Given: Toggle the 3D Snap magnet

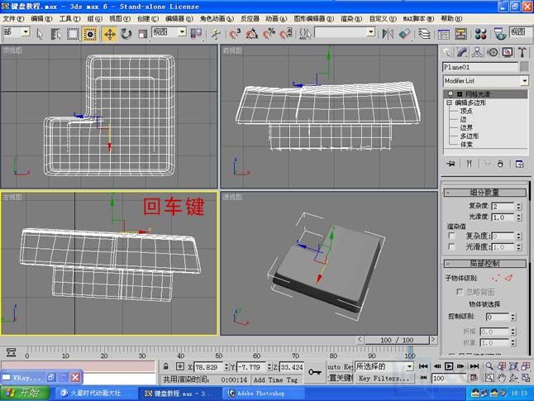Looking at the screenshot, I should [235, 34].
